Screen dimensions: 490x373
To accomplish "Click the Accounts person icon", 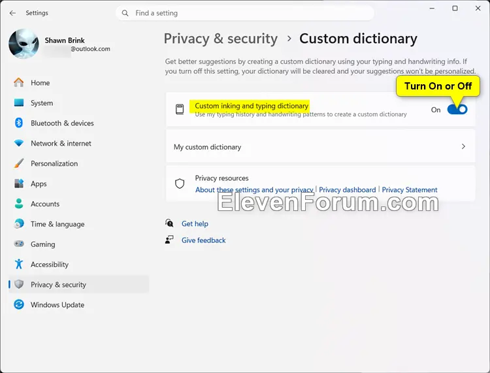I will pyautogui.click(x=19, y=204).
